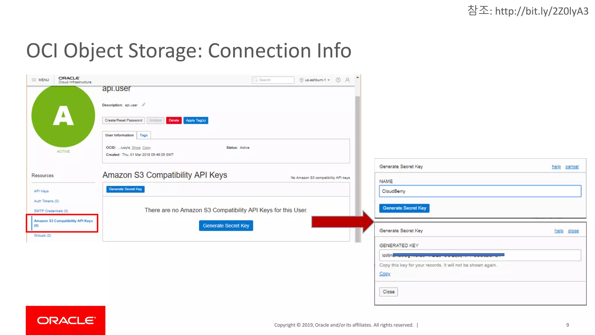Open the user profile icon
Viewport: 595px width, 335px height.
(x=347, y=80)
